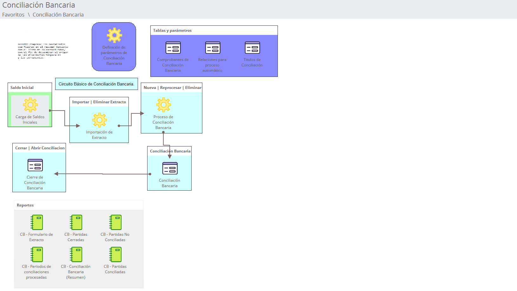Open Relaciones para proceso automático icon
Viewport: 517px width, 291px height.
(213, 48)
